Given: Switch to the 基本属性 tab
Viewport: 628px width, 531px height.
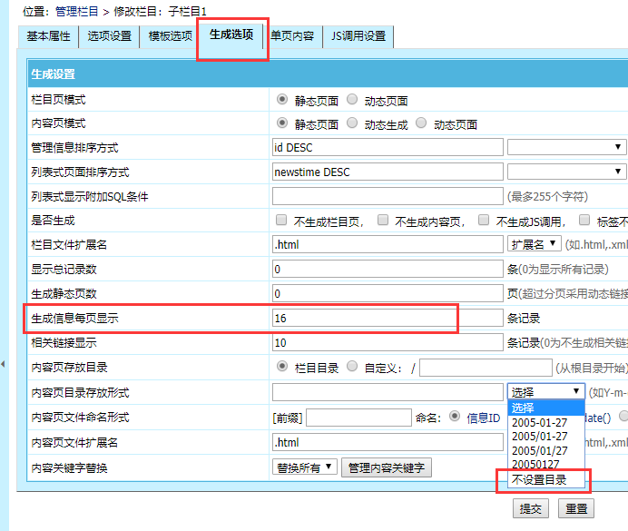Looking at the screenshot, I should click(48, 37).
